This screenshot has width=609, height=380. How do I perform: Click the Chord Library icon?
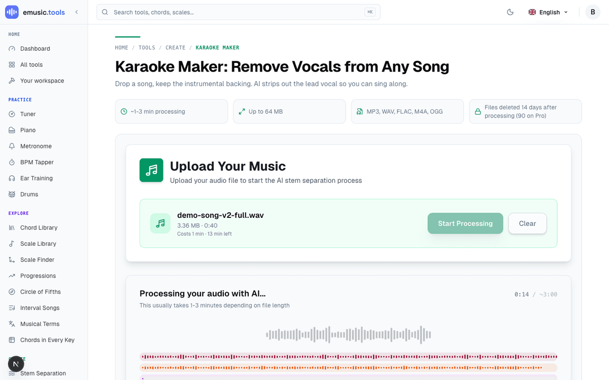coord(12,227)
